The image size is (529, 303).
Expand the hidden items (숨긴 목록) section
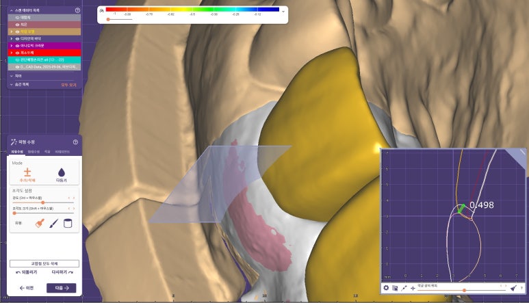click(10, 84)
